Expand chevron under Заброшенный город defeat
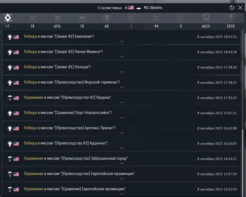Viewport: 246px width, 197px height. click(122, 163)
